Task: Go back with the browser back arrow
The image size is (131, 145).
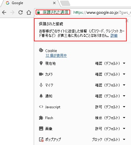Action: [x=4, y=12]
